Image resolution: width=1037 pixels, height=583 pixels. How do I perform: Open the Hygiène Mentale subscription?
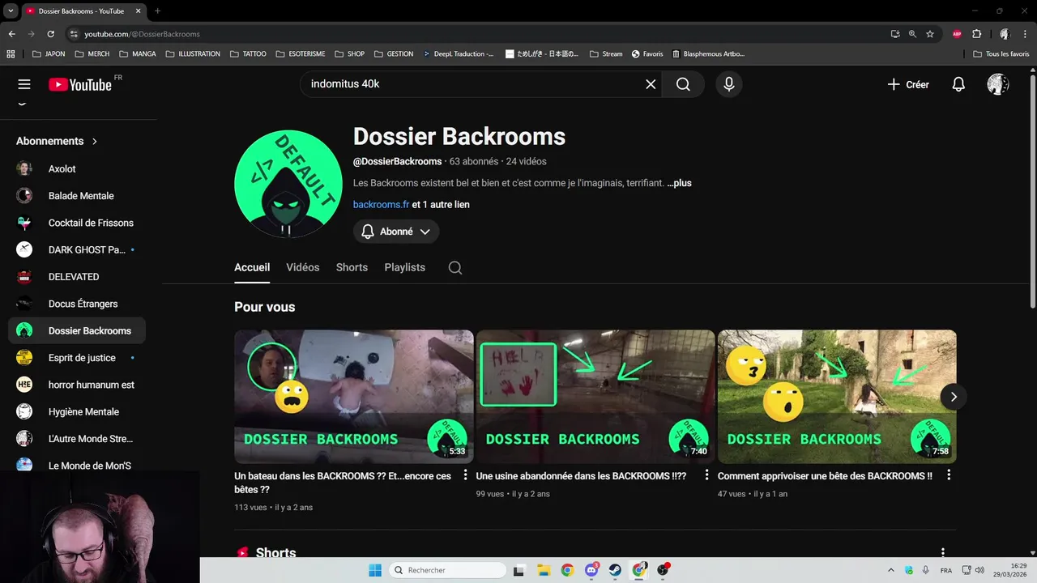(77, 411)
